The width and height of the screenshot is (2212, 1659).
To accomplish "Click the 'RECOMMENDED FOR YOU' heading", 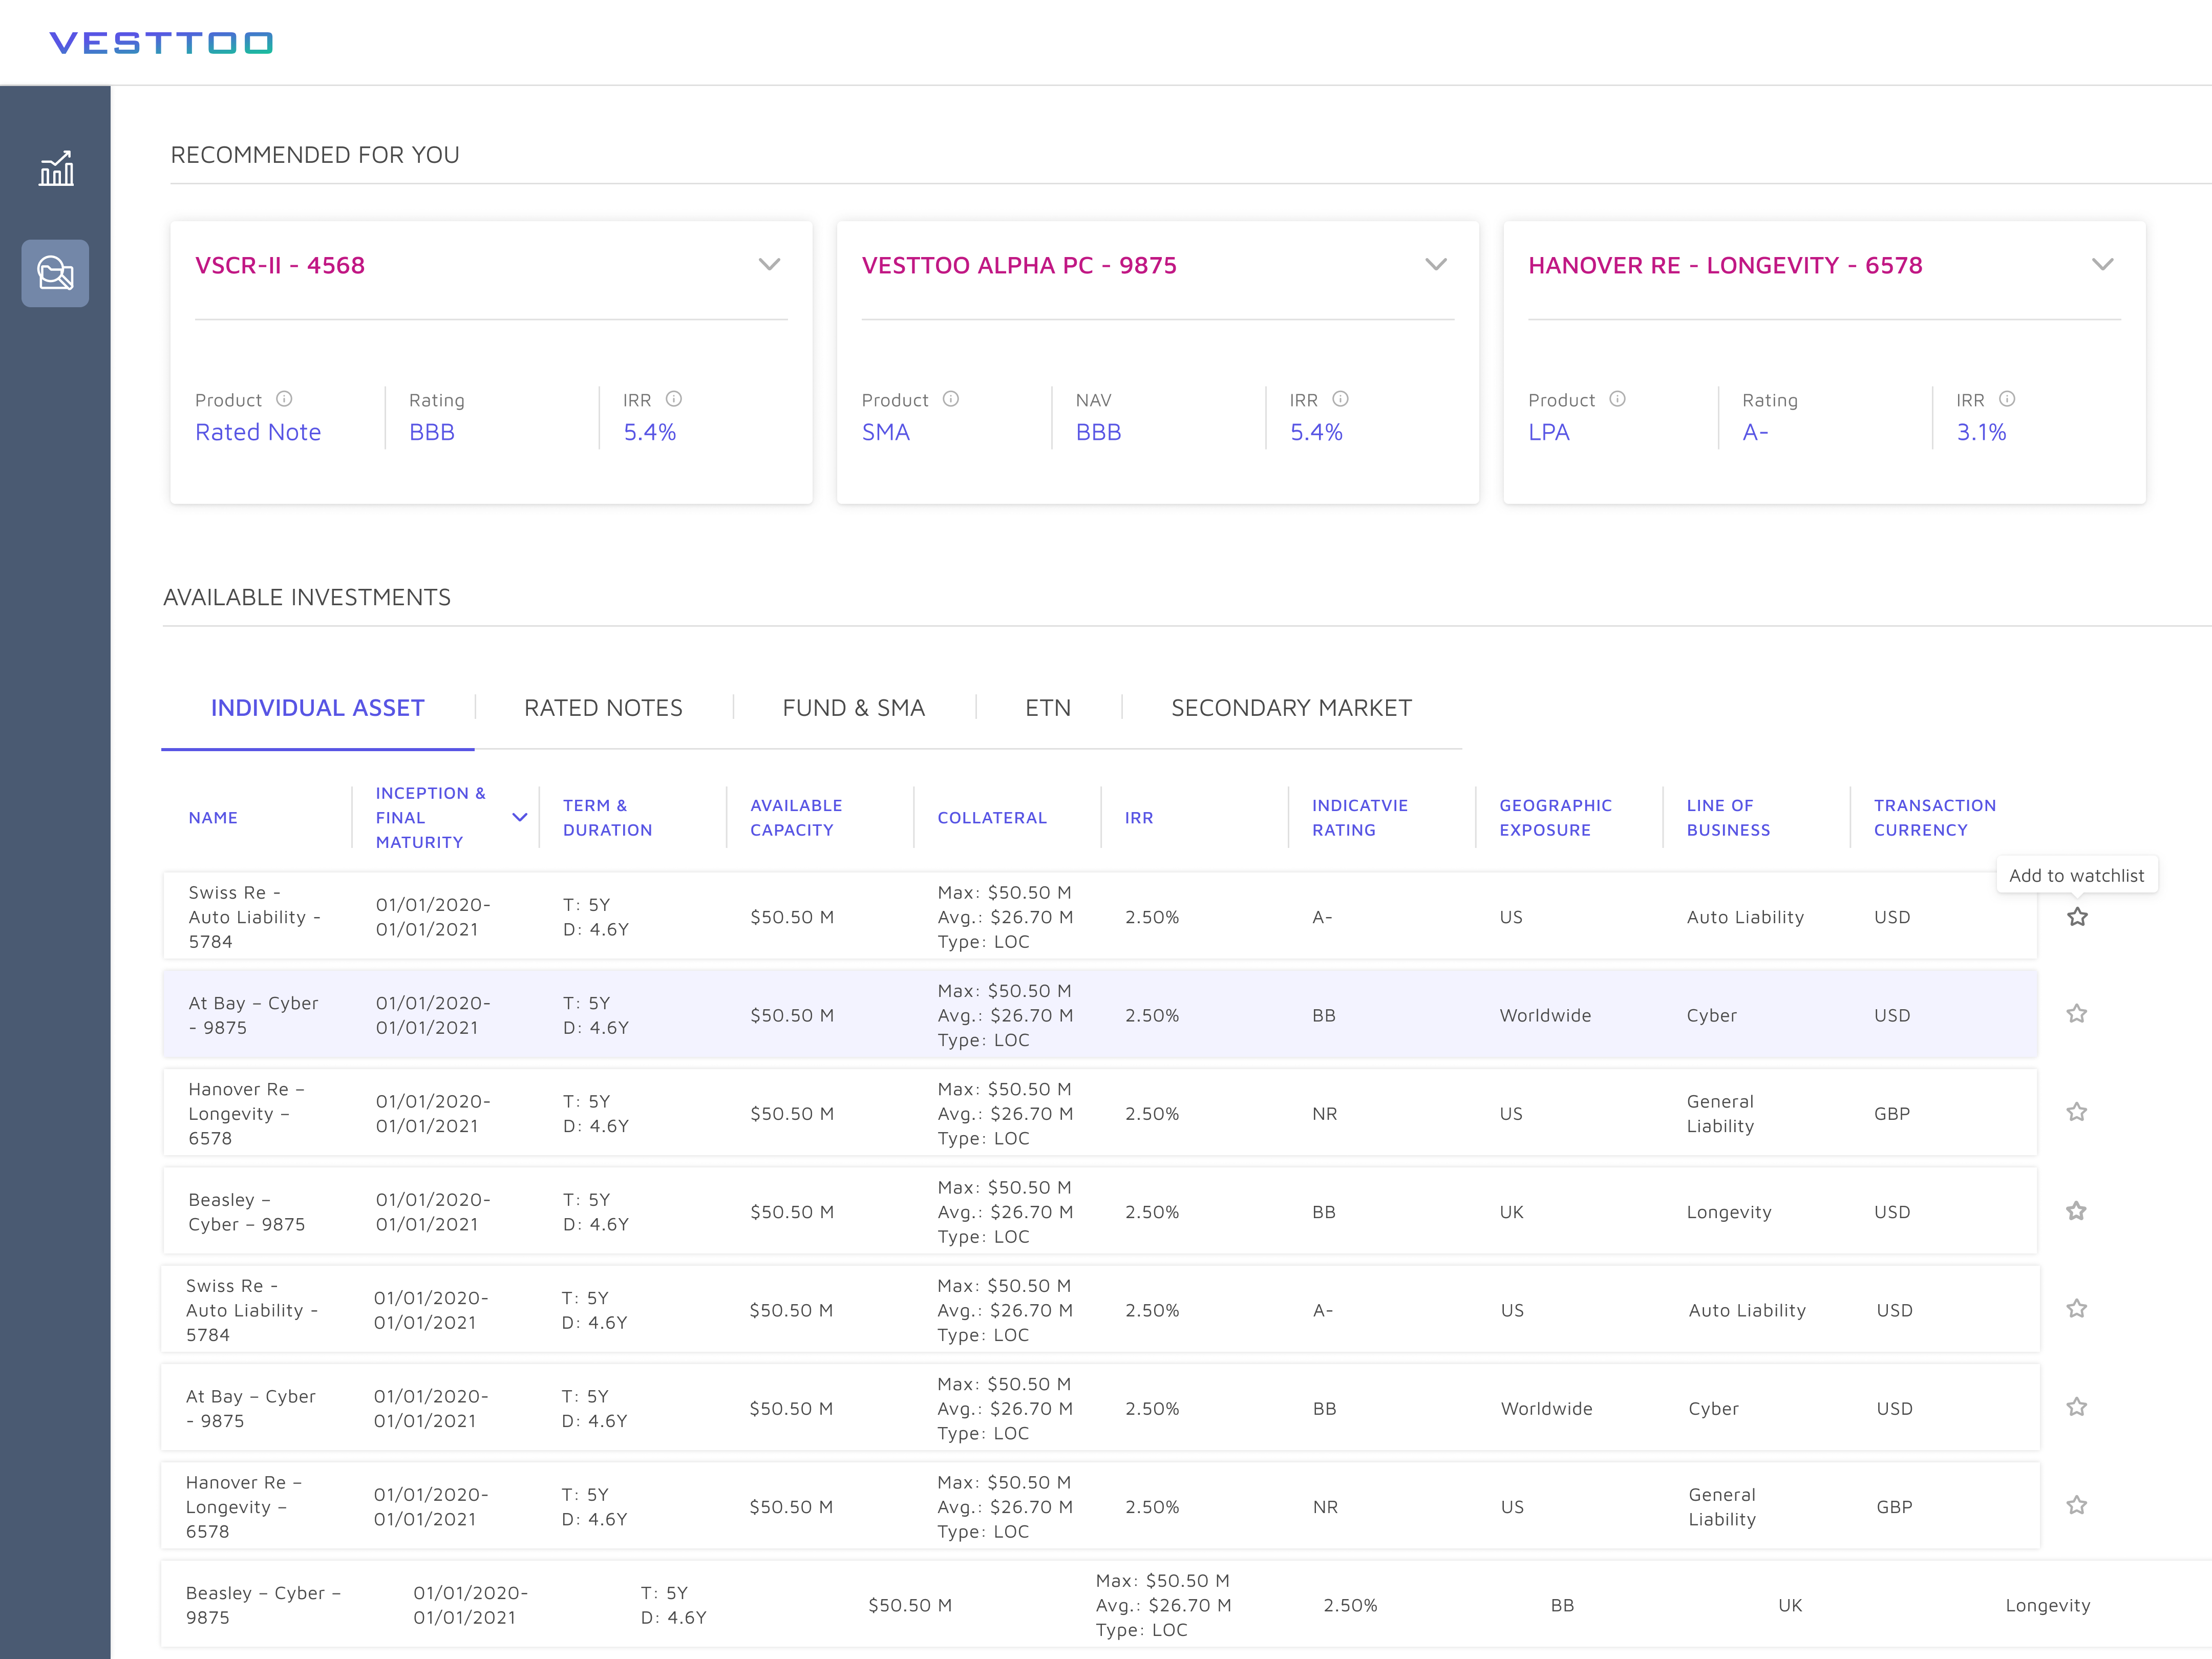I will [315, 155].
